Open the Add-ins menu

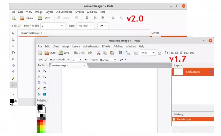[x=118, y=47]
